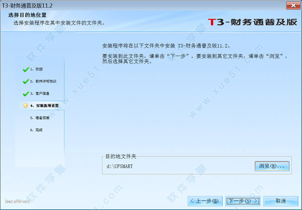Select step 1、欢迎 in sidebar
The image size is (302, 210).
(36, 69)
